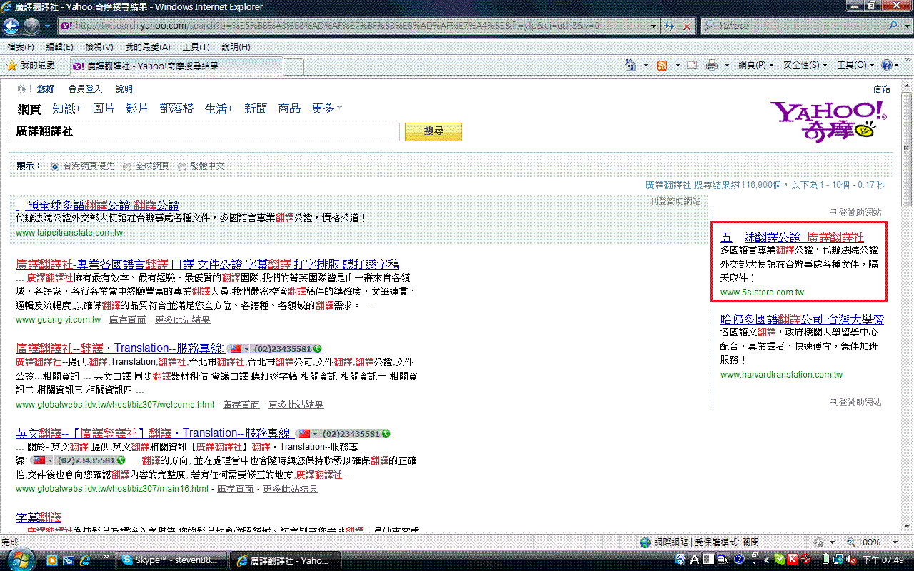Open the www.guang-yi.com.tw result title link
Image resolution: width=914 pixels, height=571 pixels.
[207, 264]
